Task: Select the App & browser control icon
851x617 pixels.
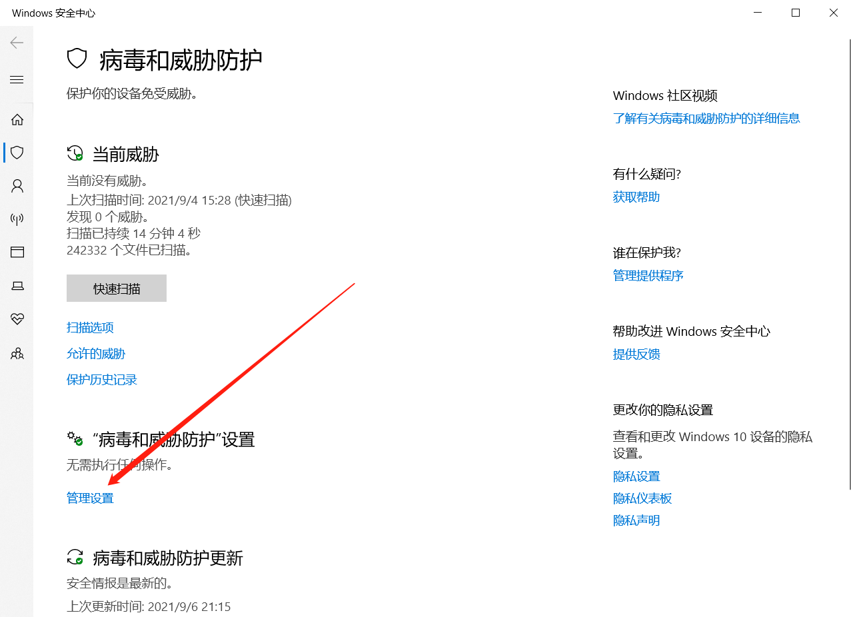Action: [17, 252]
